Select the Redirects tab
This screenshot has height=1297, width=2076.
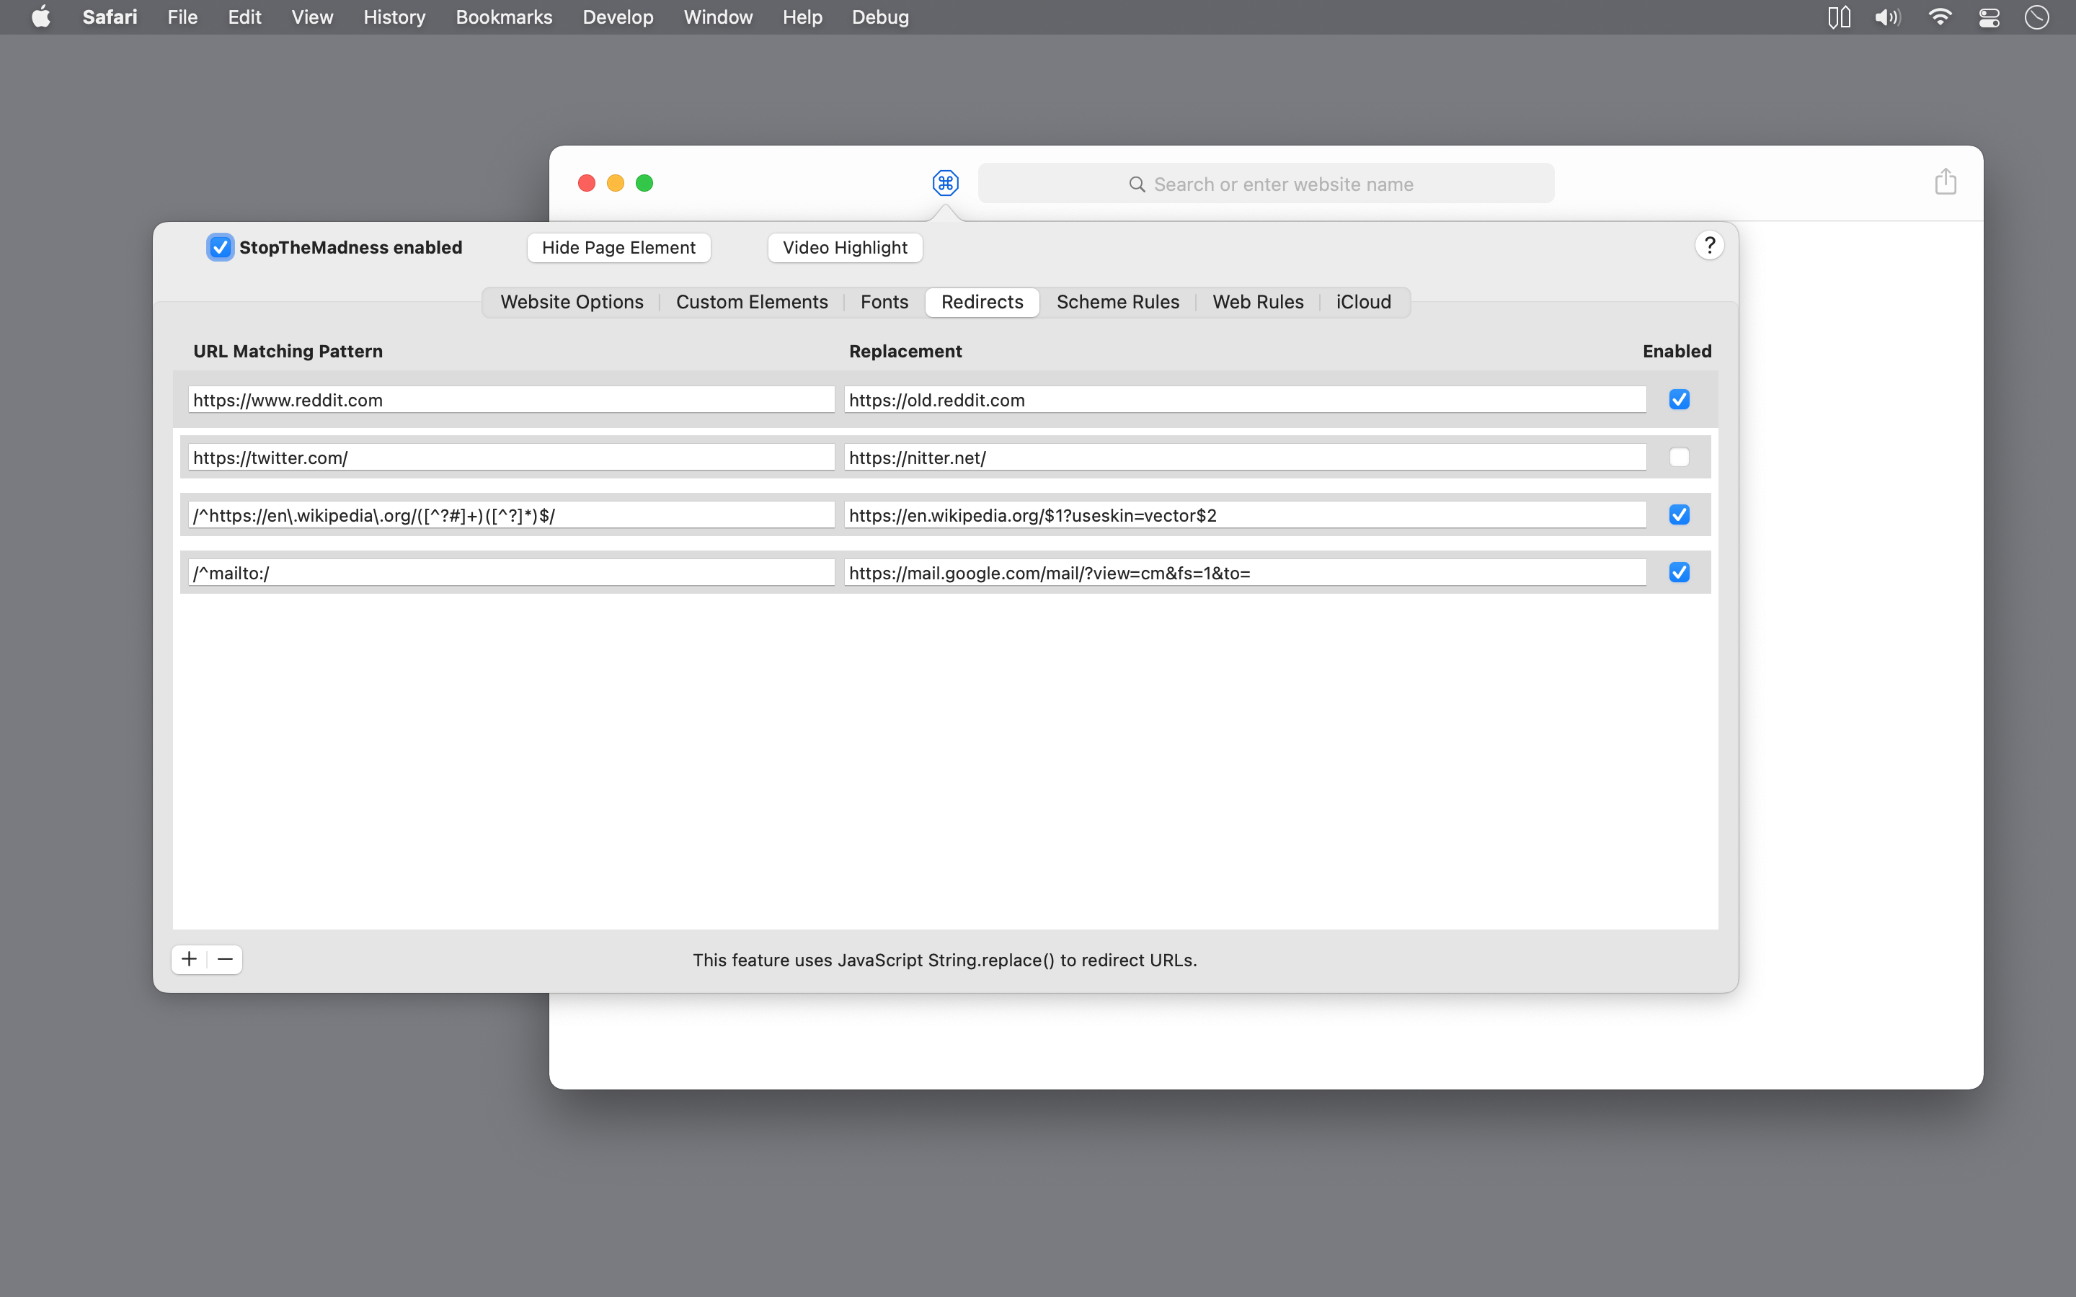click(x=981, y=302)
